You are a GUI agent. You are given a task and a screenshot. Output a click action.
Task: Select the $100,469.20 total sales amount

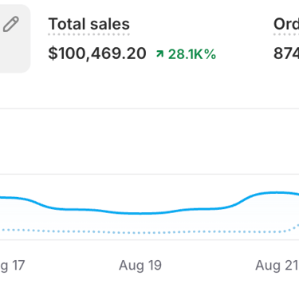tap(97, 53)
